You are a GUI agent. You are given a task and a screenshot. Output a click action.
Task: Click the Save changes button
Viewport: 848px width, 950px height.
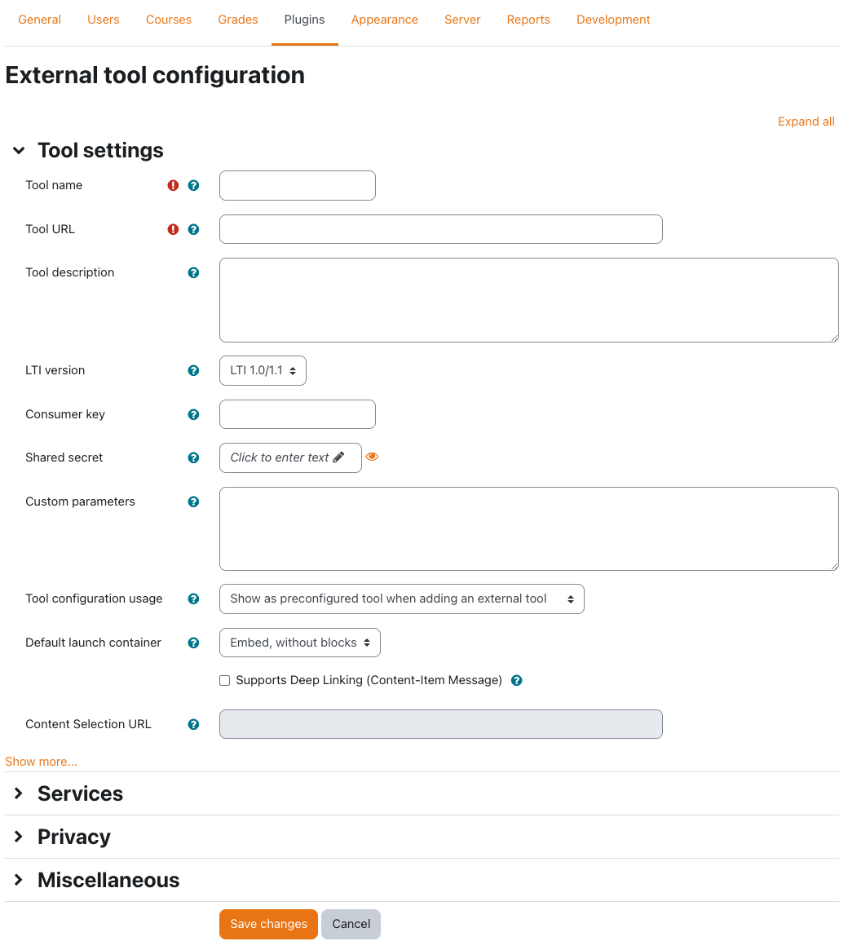pos(268,924)
